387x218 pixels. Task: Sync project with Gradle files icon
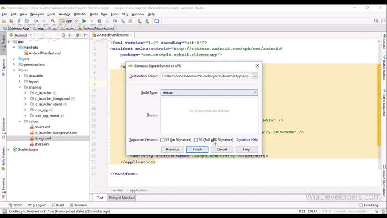[19, 21]
